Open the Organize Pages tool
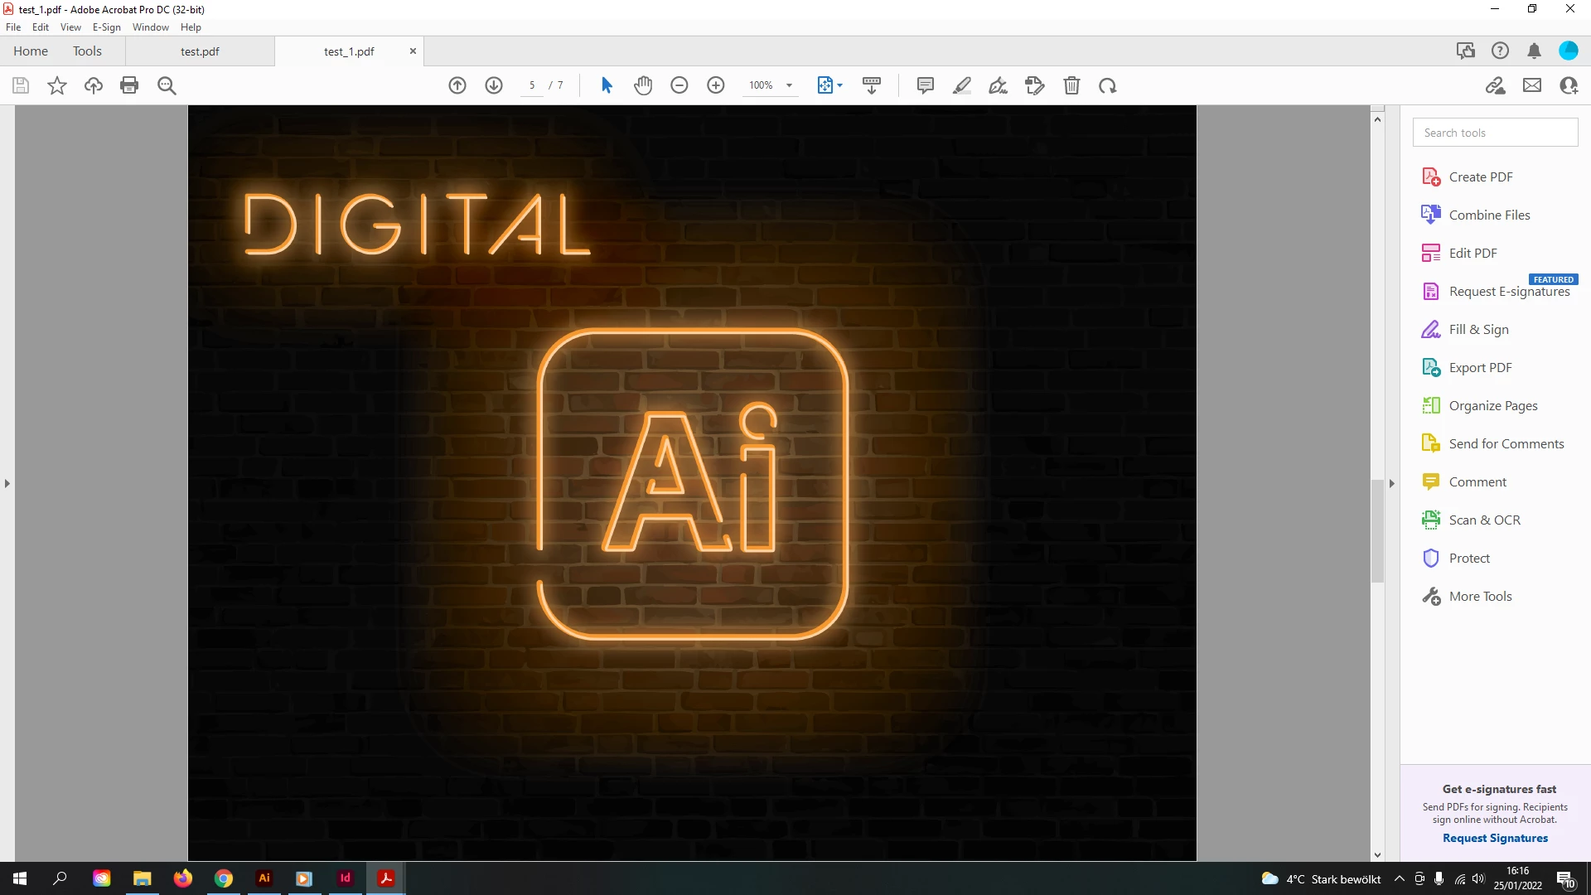The height and width of the screenshot is (895, 1591). [1492, 405]
